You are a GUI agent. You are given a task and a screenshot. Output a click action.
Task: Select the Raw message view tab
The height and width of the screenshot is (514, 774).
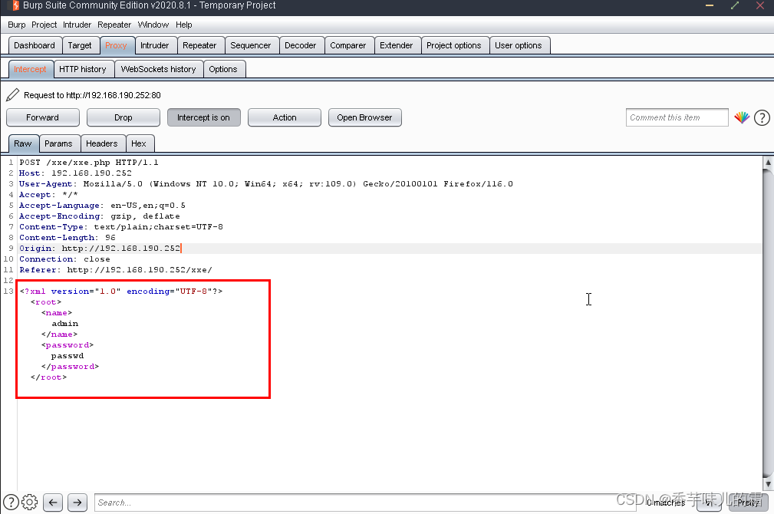23,143
